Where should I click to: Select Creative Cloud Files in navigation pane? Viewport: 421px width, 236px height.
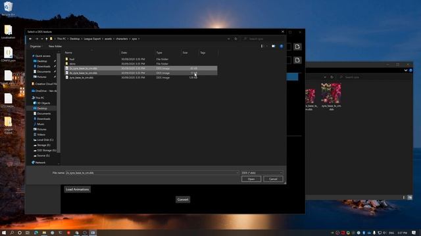tap(45, 84)
